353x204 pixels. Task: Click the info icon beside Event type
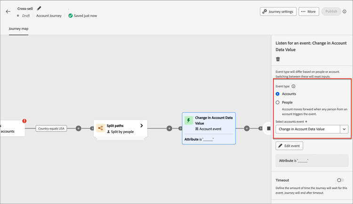click(x=293, y=86)
